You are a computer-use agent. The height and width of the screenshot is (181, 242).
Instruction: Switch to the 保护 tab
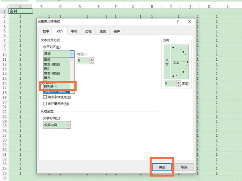(117, 31)
